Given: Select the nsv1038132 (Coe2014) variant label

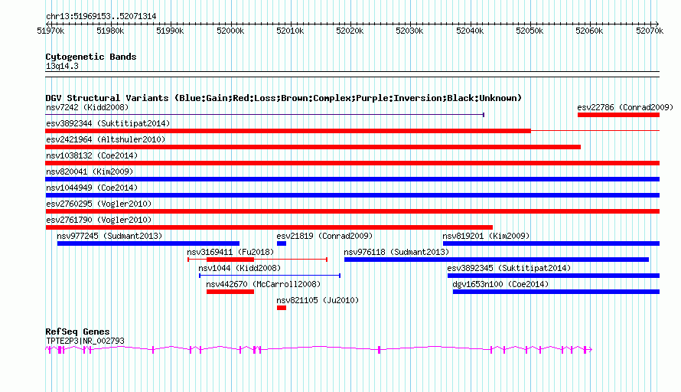Looking at the screenshot, I should coord(92,155).
